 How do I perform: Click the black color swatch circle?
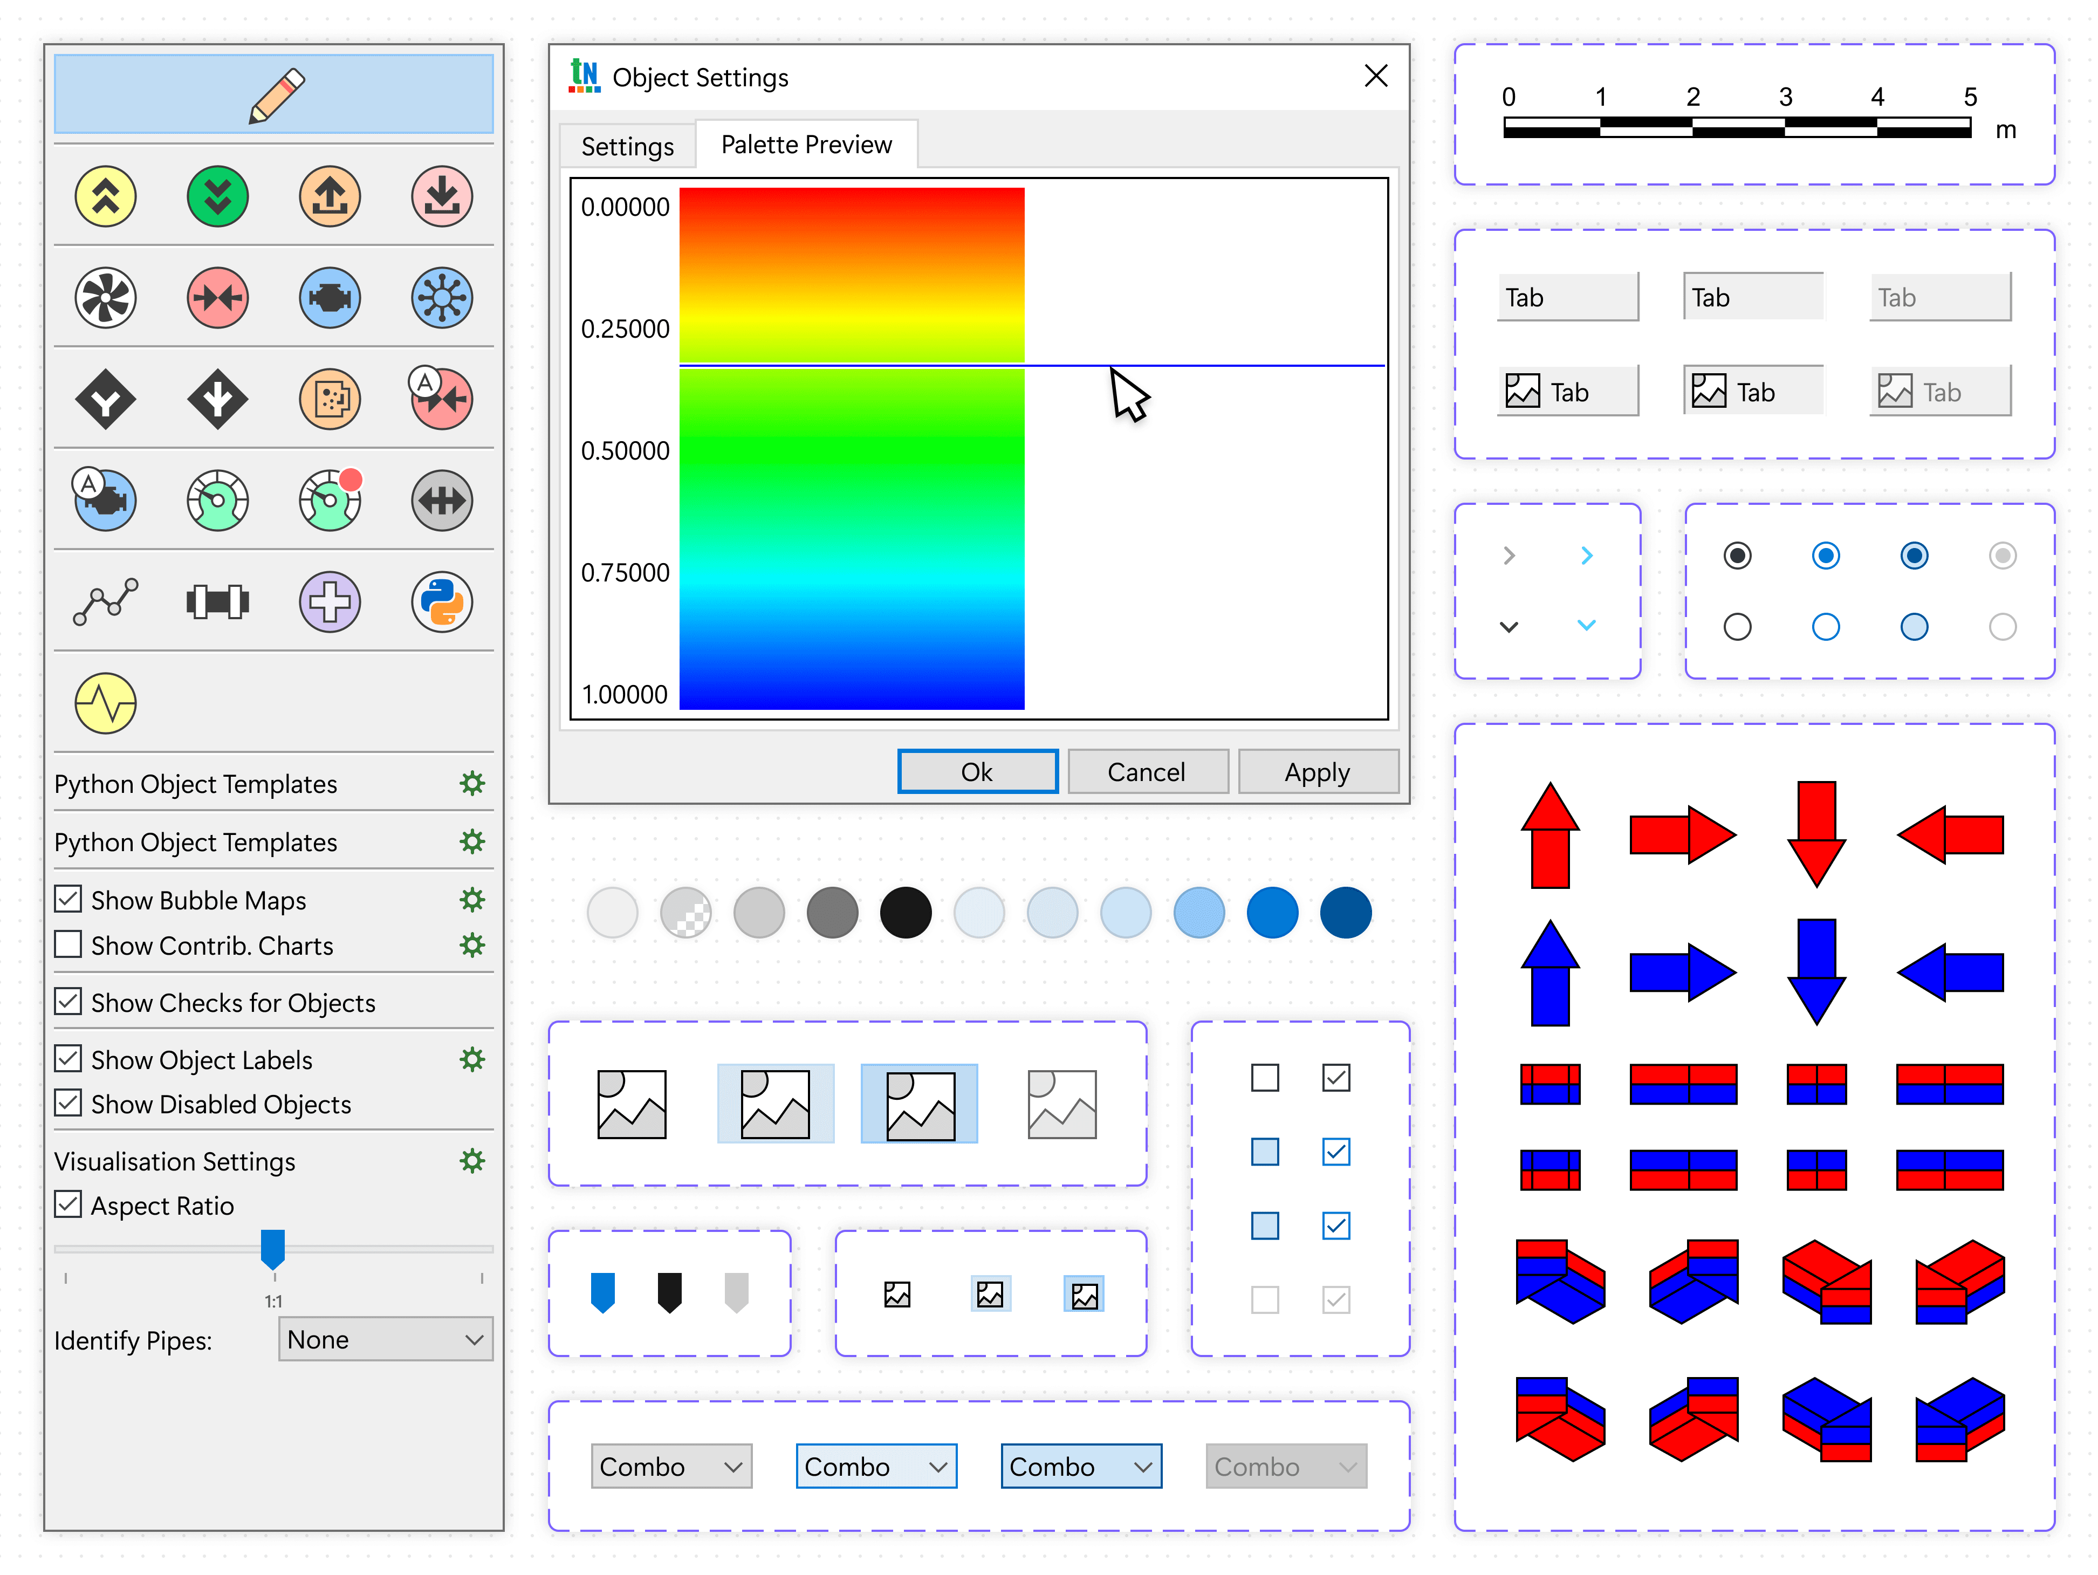click(x=906, y=913)
